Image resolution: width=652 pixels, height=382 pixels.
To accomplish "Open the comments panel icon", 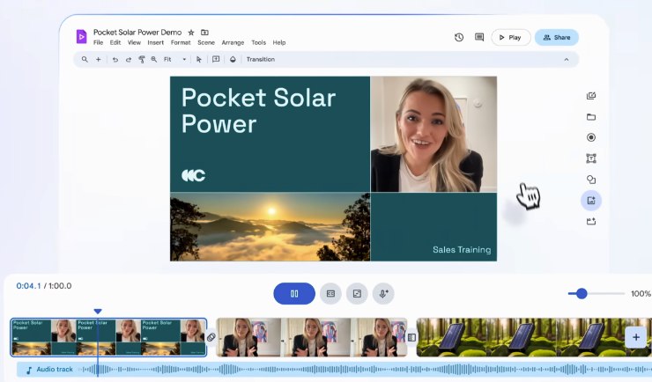I will [479, 37].
